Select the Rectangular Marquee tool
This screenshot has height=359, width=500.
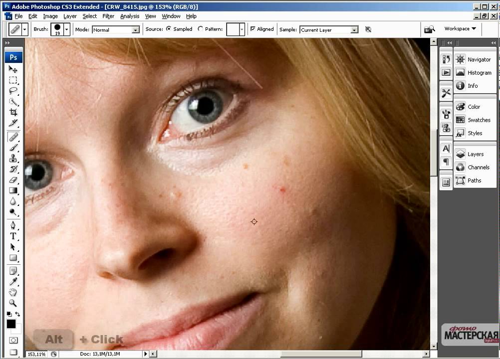13,80
